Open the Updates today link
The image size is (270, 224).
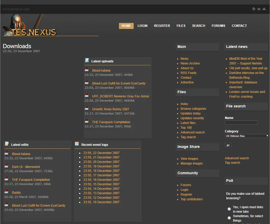pos(191,113)
